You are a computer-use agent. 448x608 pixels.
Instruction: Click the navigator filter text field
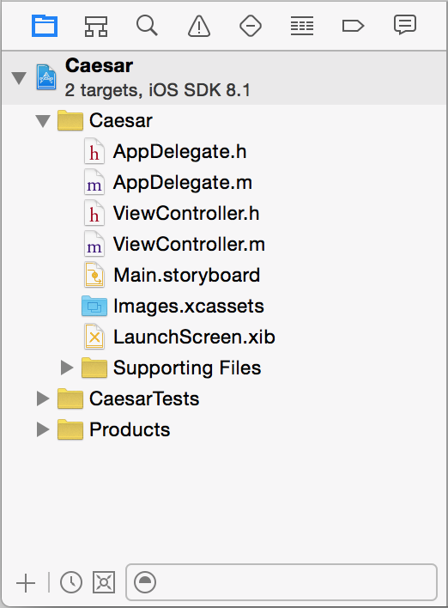click(x=282, y=582)
